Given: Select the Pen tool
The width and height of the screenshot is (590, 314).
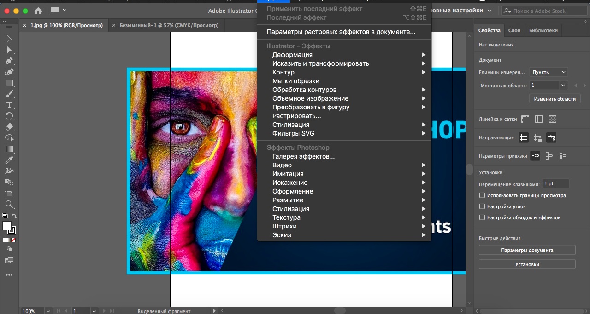Looking at the screenshot, I should [x=9, y=61].
